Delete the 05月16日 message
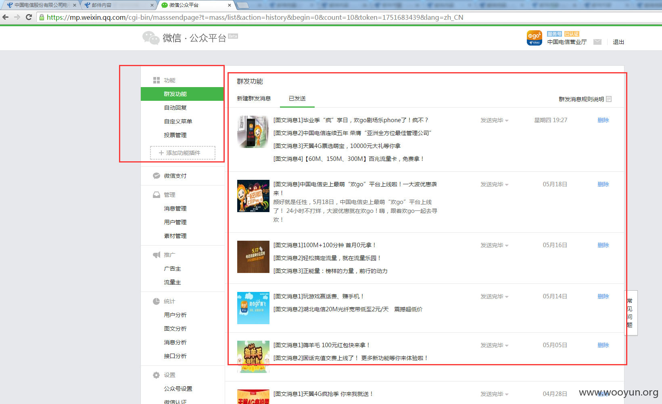The width and height of the screenshot is (662, 404). [x=603, y=245]
